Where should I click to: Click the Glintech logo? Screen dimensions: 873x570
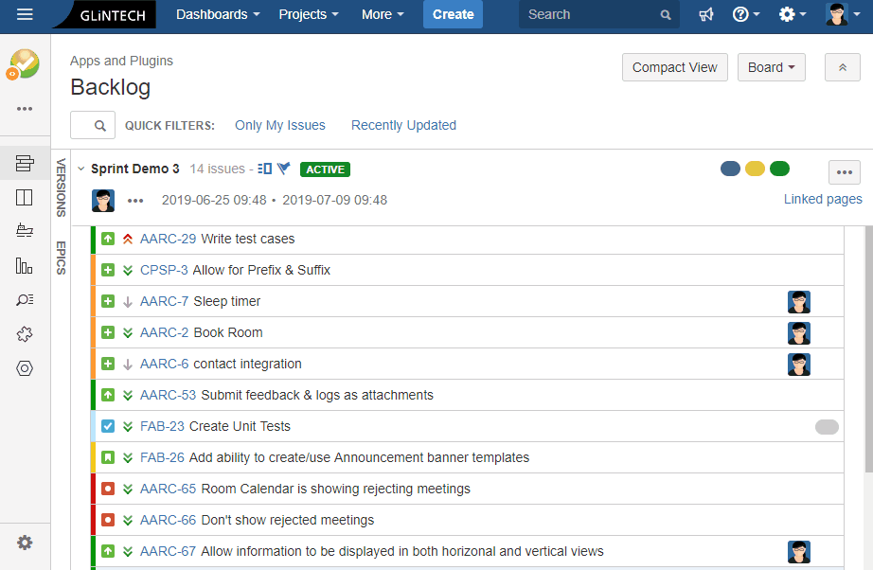click(104, 14)
